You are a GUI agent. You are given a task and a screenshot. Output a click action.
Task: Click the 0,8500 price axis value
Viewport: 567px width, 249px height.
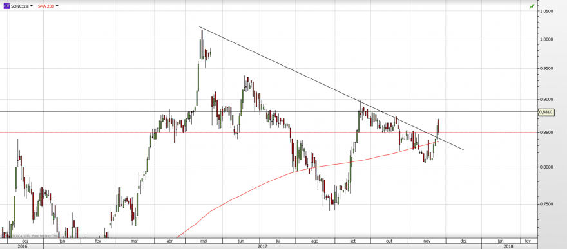tap(546, 133)
